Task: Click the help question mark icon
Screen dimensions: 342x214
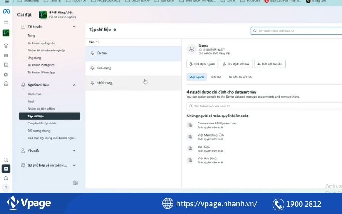Action: click(6, 188)
